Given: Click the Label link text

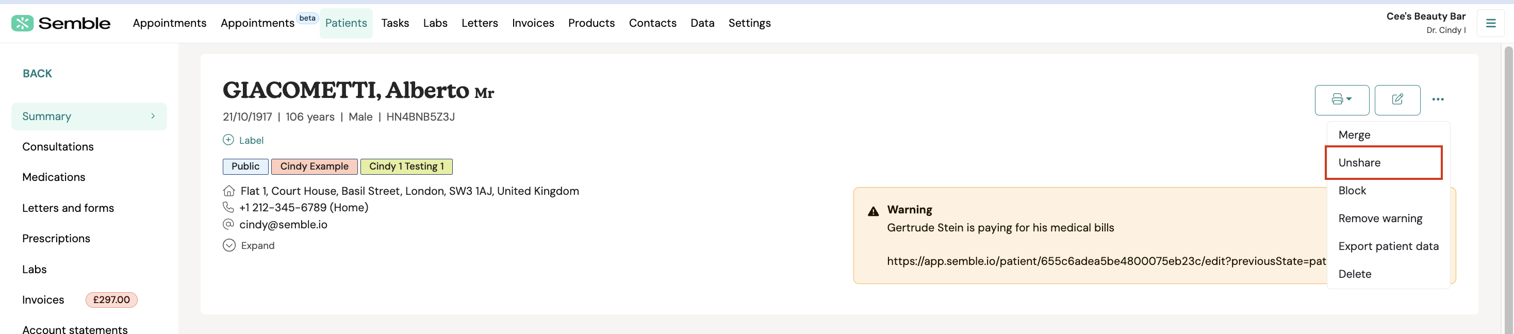Looking at the screenshot, I should 251,140.
